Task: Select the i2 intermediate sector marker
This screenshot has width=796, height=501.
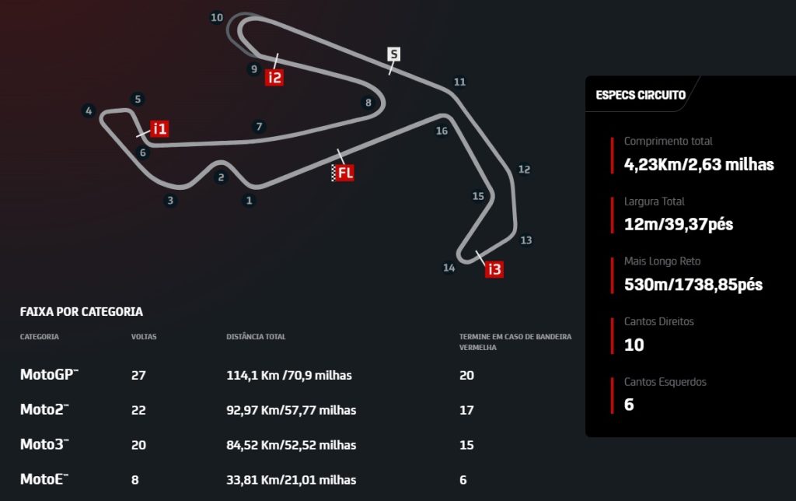Action: [x=274, y=77]
